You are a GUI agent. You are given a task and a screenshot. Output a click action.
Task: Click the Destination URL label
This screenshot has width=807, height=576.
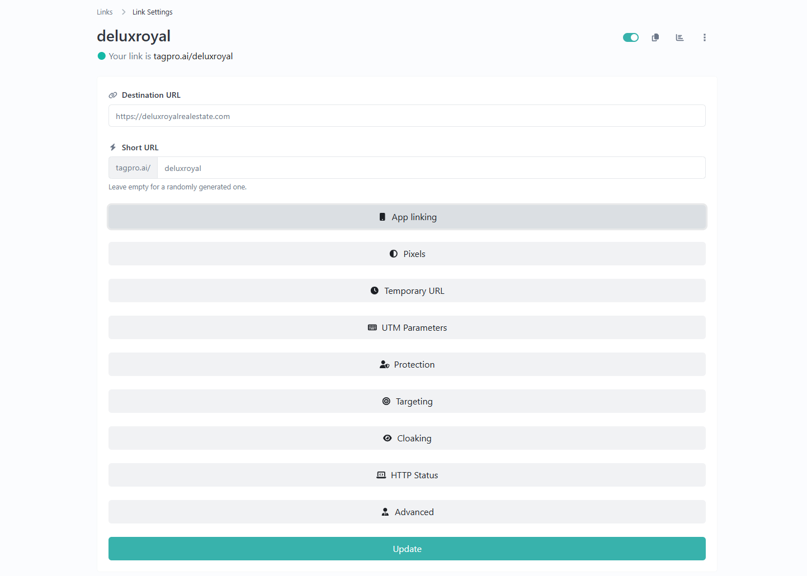151,95
